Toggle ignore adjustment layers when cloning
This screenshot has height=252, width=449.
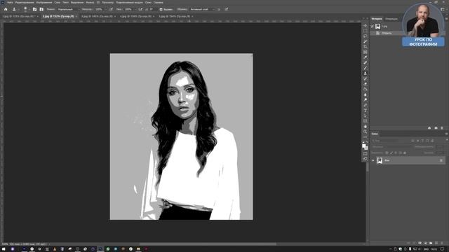tap(219, 9)
